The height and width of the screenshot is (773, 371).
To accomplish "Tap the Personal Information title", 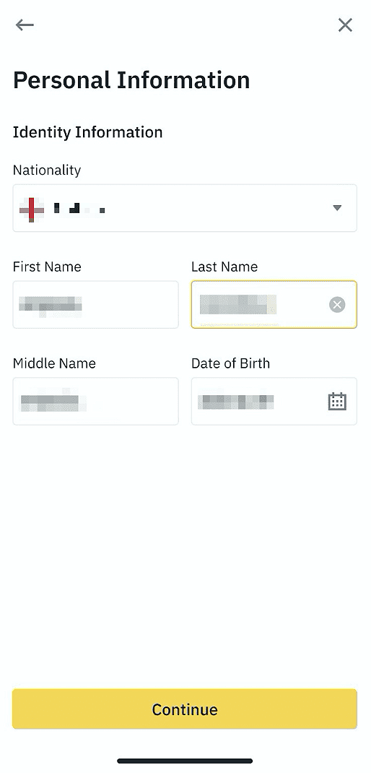I will click(131, 80).
